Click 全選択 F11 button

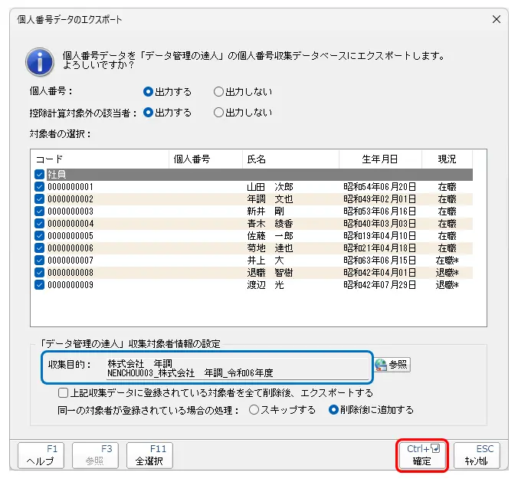click(149, 455)
